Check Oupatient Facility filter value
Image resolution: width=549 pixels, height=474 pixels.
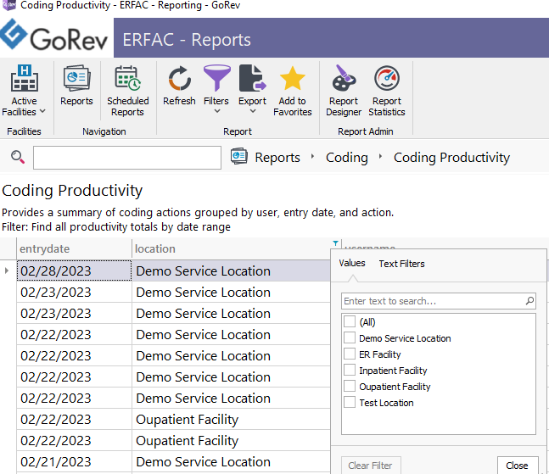tap(350, 386)
